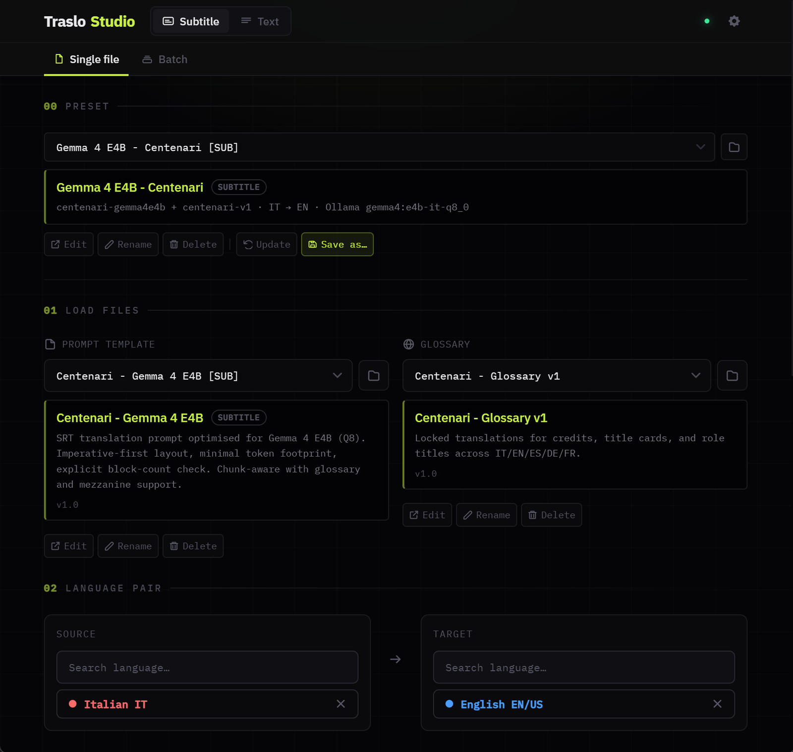Viewport: 793px width, 752px height.
Task: Expand the preset dropdown chevron
Action: [x=700, y=147]
